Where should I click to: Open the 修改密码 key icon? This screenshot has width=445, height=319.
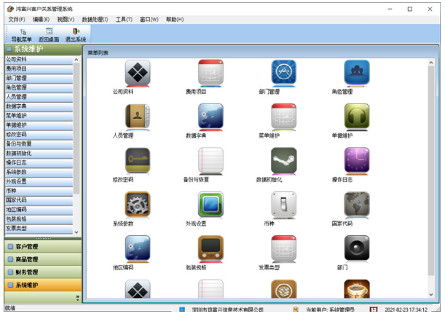[138, 160]
